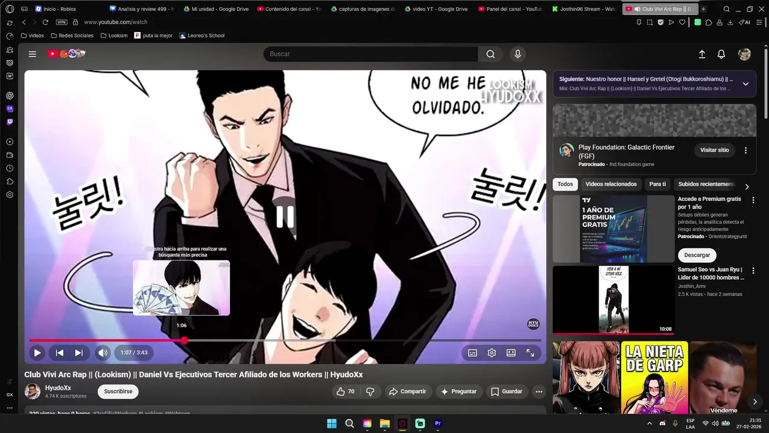Open the account avatar menu in YouTube header

click(744, 54)
